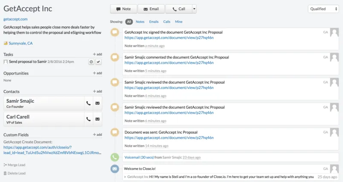343x182 pixels.
Task: Click the blue email icon beside Welcome to Close.io
Action: click(x=114, y=169)
